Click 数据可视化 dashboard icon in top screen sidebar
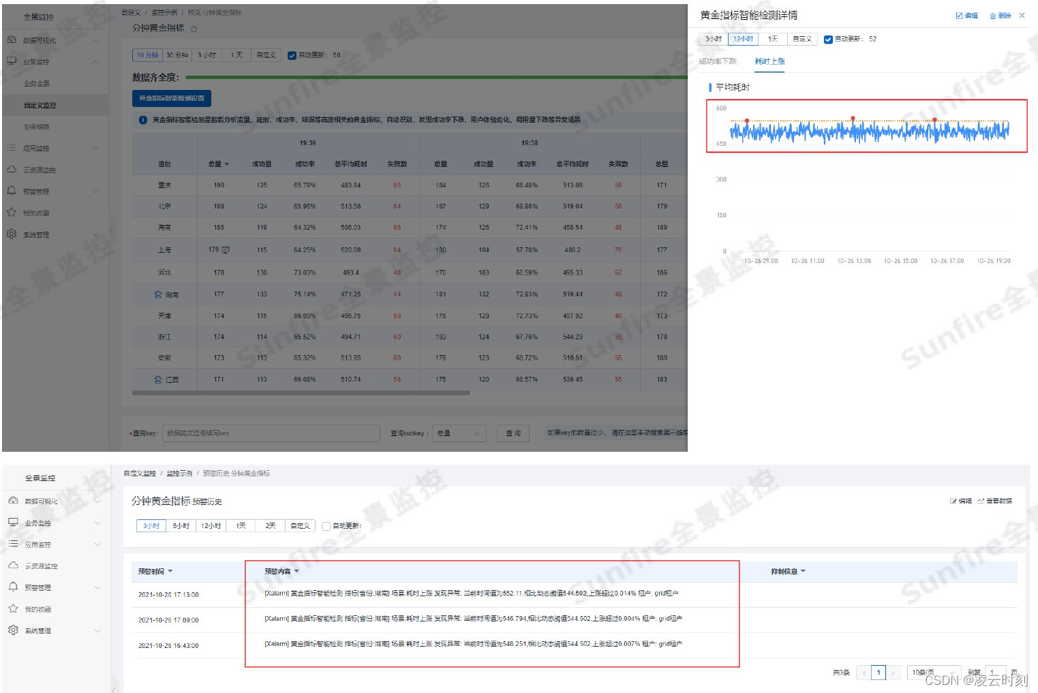1038x693 pixels. pyautogui.click(x=12, y=40)
